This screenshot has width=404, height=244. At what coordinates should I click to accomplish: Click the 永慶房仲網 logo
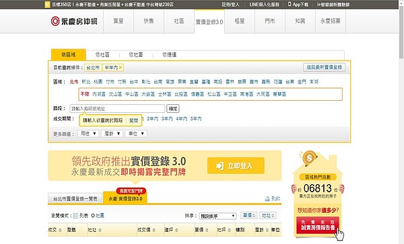pyautogui.click(x=74, y=21)
